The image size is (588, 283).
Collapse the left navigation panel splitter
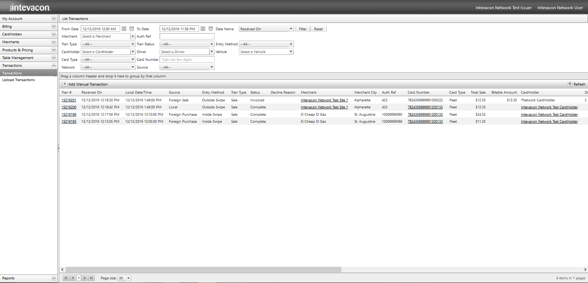tap(58, 148)
